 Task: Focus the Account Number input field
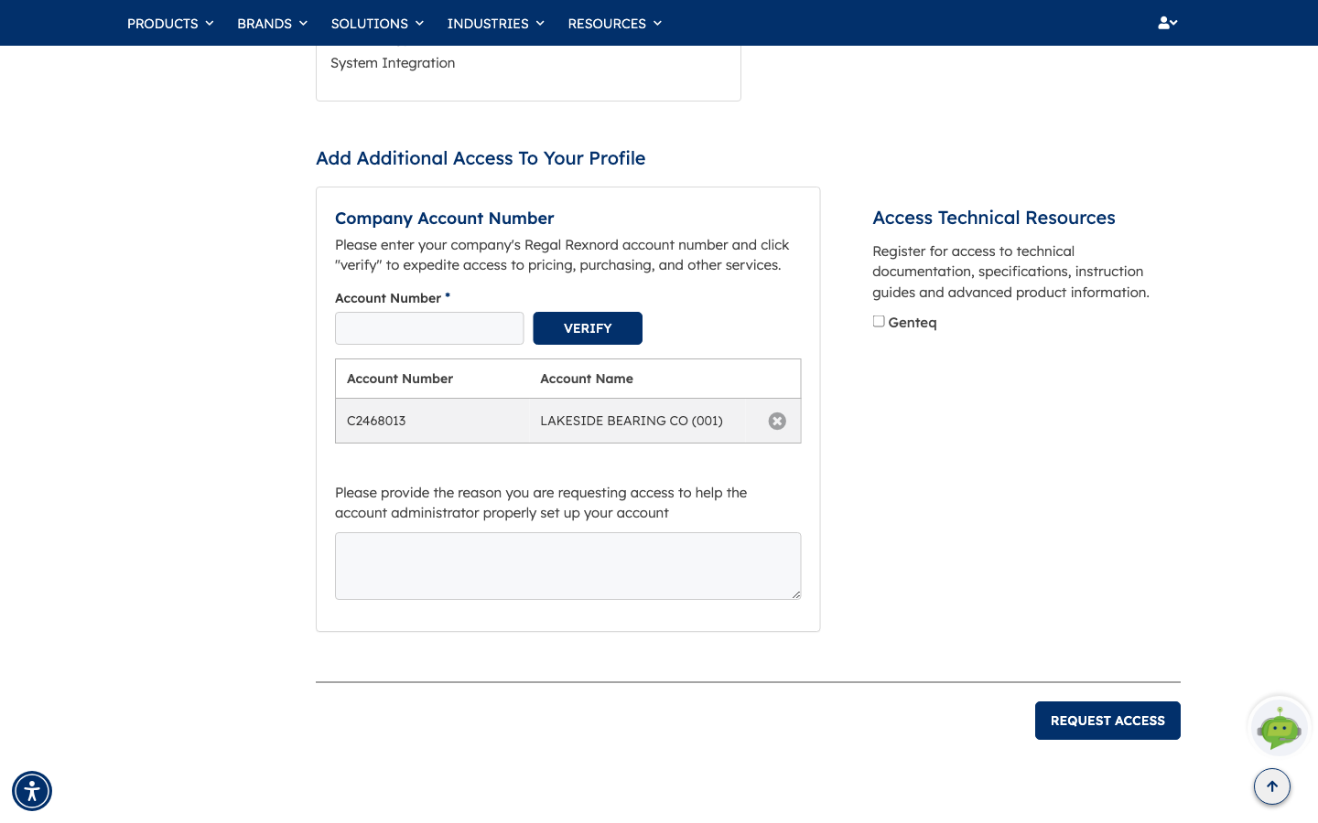pos(429,328)
